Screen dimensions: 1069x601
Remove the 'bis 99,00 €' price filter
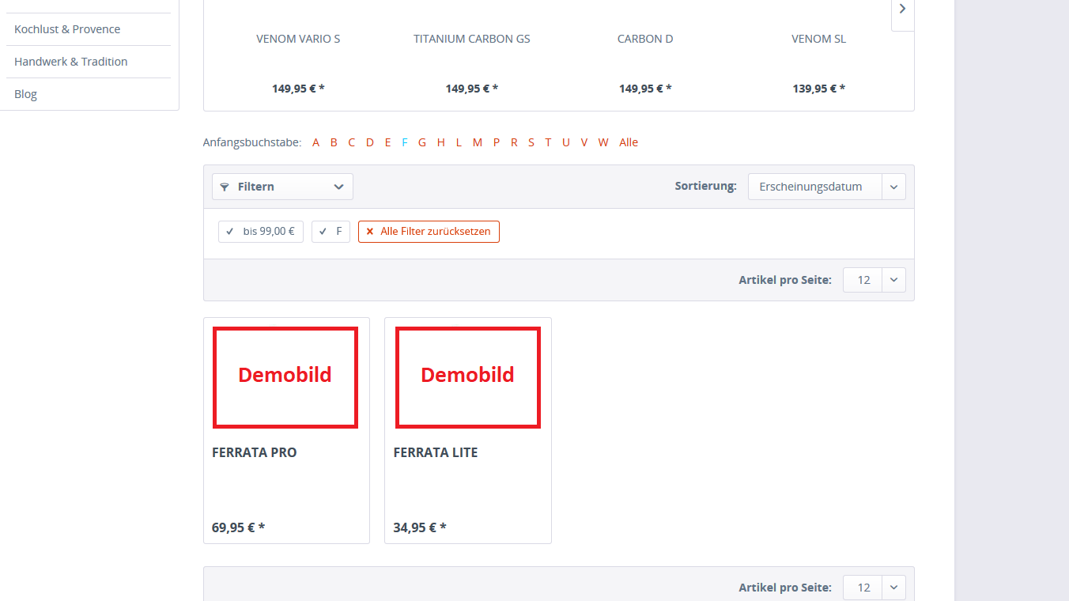261,232
